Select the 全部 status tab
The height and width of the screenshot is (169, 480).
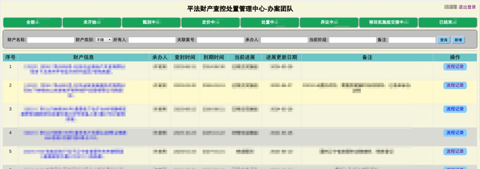click(32, 23)
